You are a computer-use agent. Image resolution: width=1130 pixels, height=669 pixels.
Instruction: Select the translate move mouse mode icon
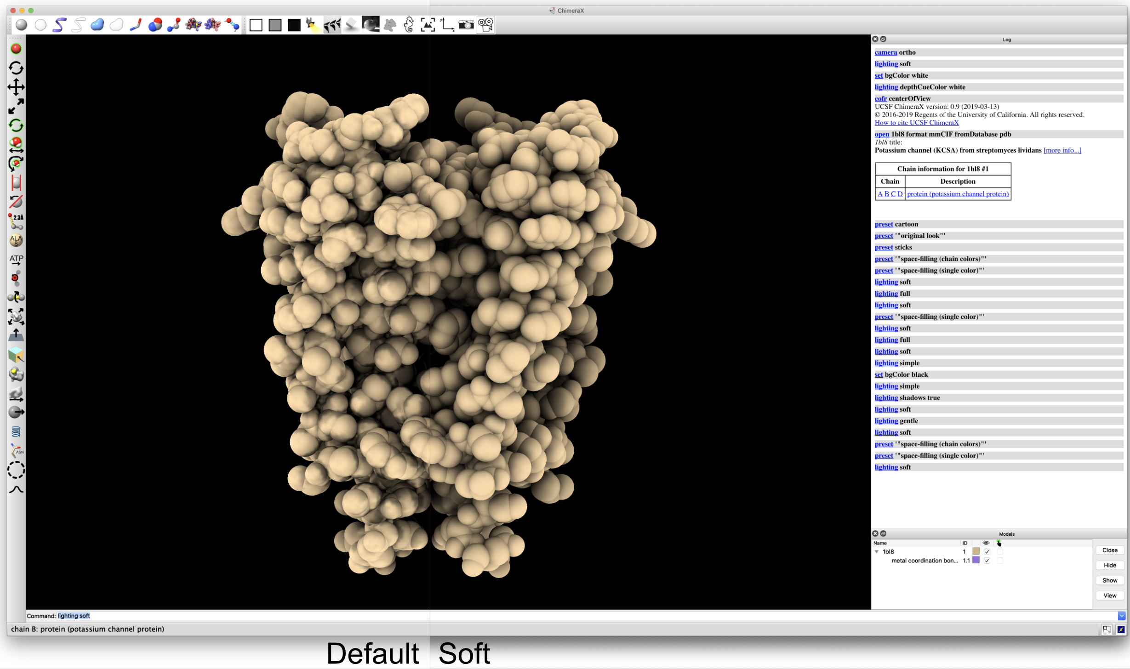(16, 87)
